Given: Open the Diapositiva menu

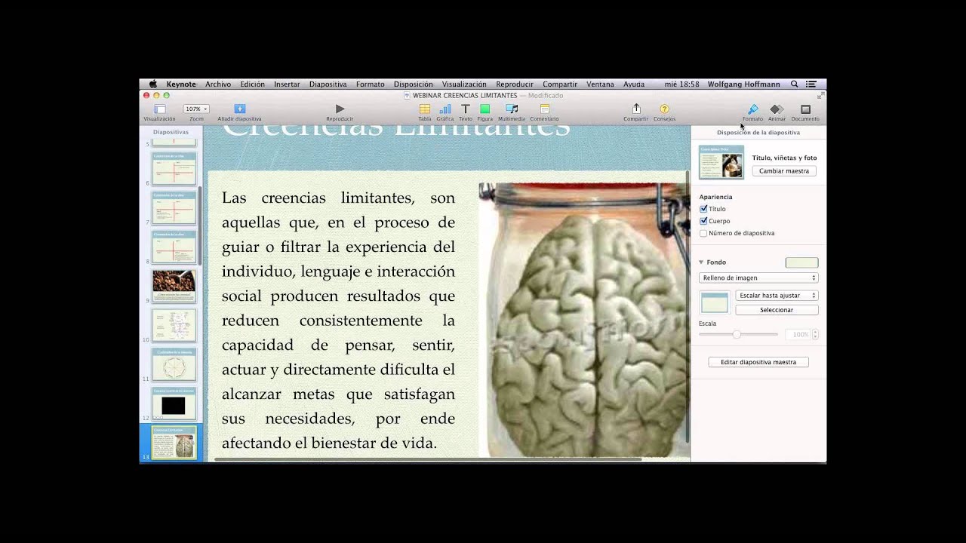Looking at the screenshot, I should click(x=328, y=84).
